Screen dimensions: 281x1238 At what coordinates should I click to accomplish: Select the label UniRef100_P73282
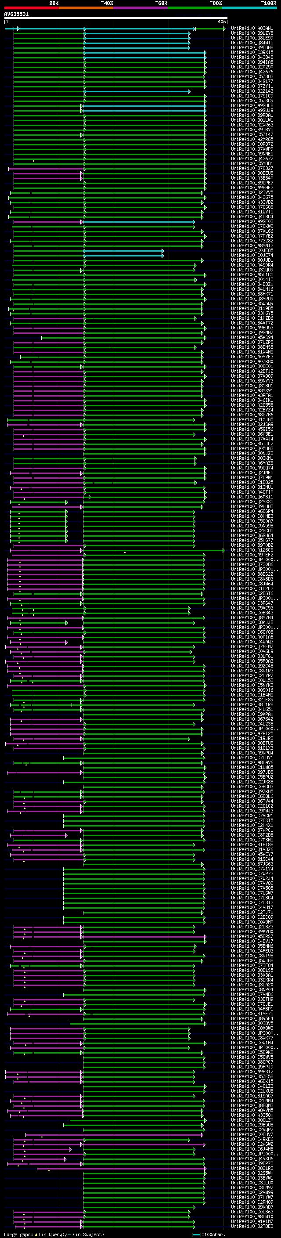click(252, 241)
